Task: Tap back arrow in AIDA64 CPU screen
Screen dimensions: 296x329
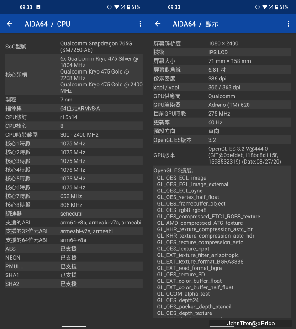Action: coord(10,24)
